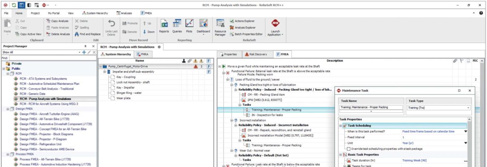This screenshot has width=487, height=167.
Task: Collapse the Basic Task Properties section
Action: pyautogui.click(x=340, y=155)
